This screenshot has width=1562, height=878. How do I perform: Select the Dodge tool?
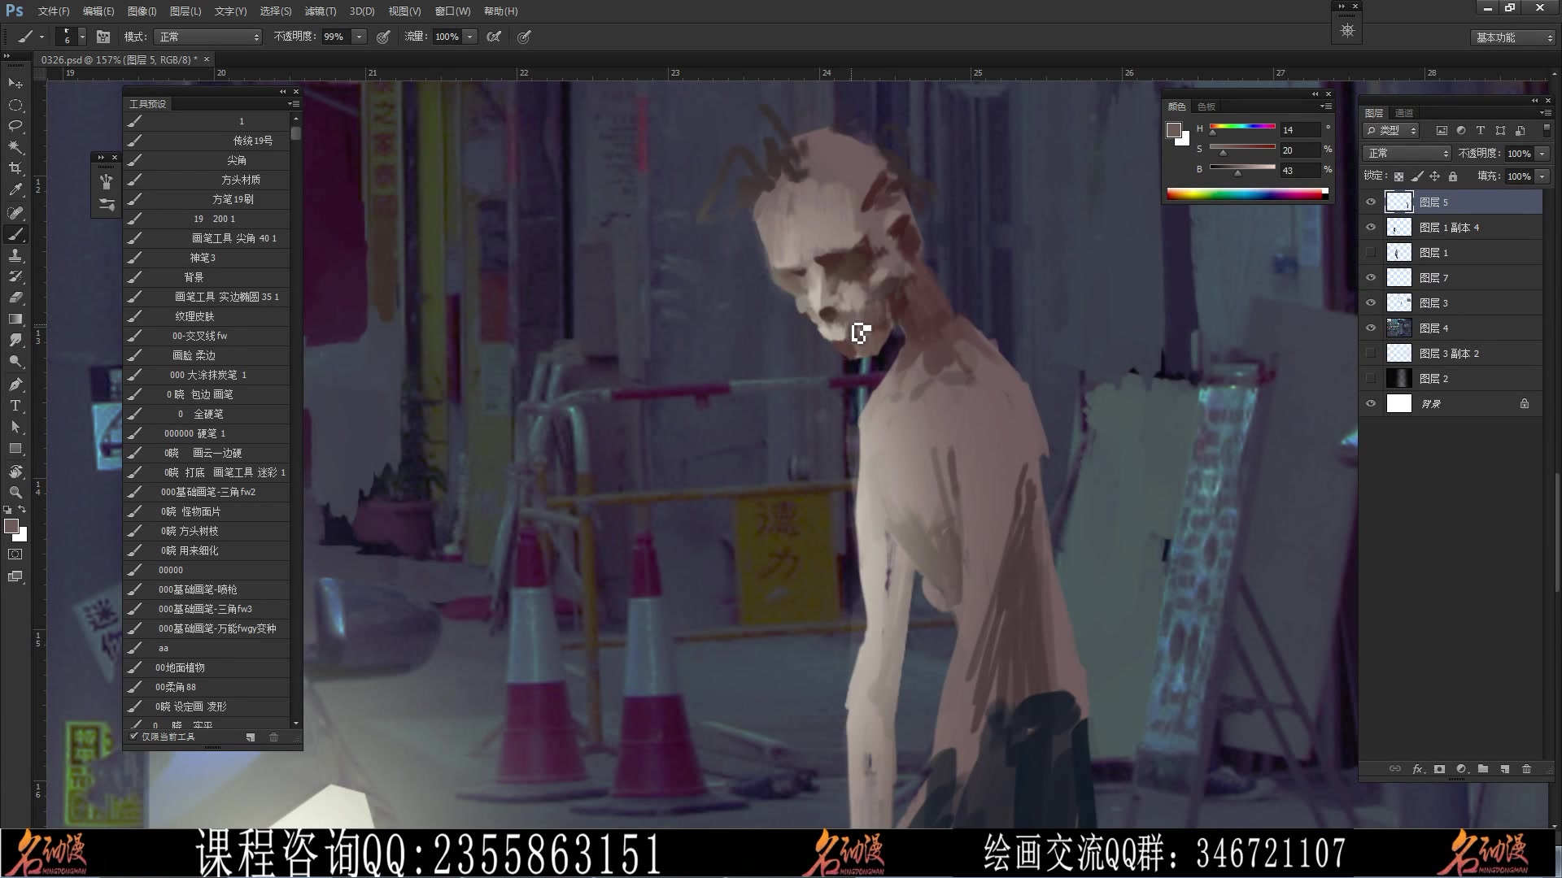15,361
